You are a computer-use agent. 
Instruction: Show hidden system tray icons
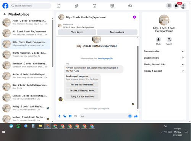coord(162,132)
